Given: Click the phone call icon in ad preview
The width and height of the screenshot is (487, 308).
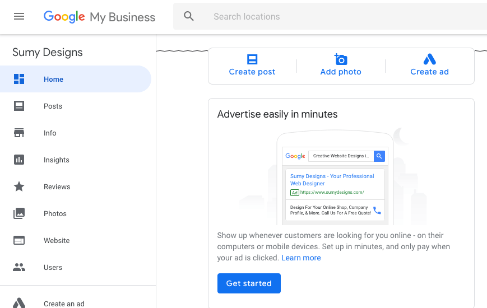Looking at the screenshot, I should click(x=377, y=210).
